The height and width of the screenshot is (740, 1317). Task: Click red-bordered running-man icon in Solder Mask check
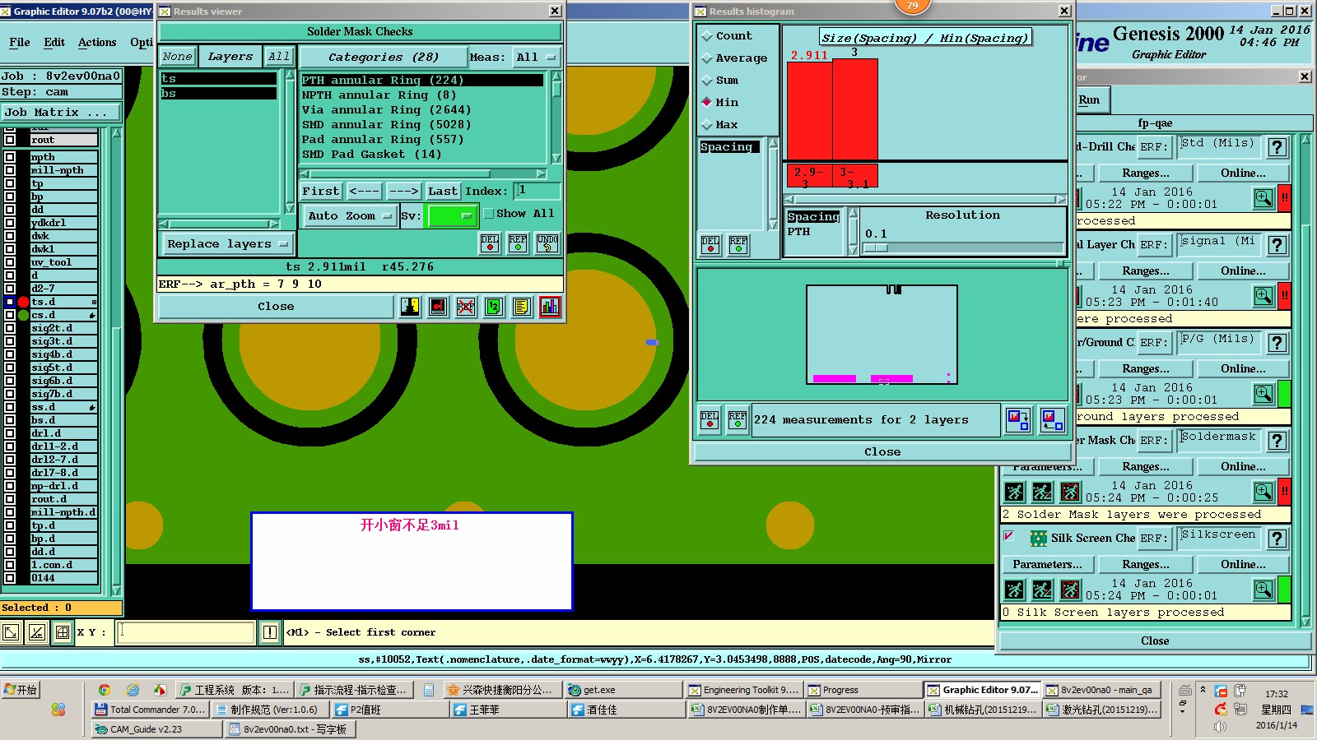tap(1070, 492)
